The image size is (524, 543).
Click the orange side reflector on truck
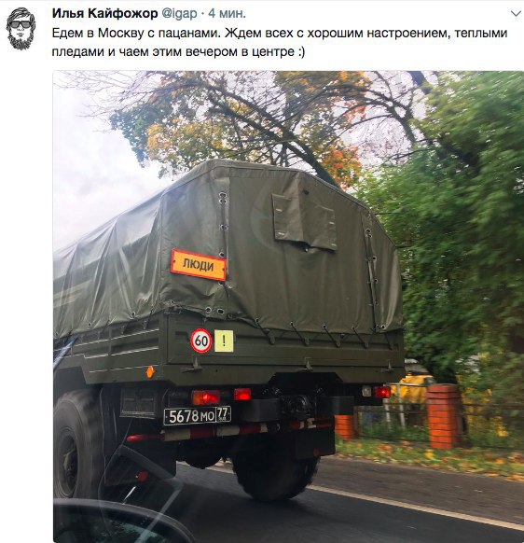pyautogui.click(x=149, y=372)
